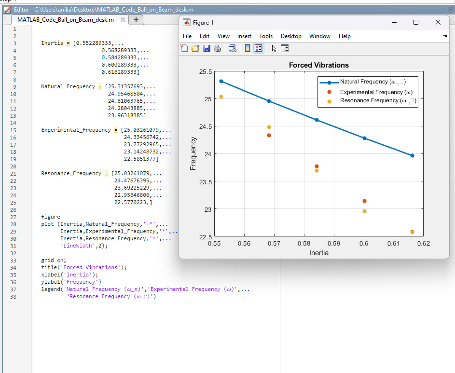Click the yellow marker sample in legend
The width and height of the screenshot is (455, 373).
pos(329,102)
